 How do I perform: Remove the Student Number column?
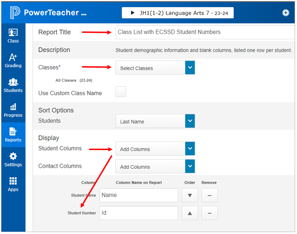tap(210, 213)
